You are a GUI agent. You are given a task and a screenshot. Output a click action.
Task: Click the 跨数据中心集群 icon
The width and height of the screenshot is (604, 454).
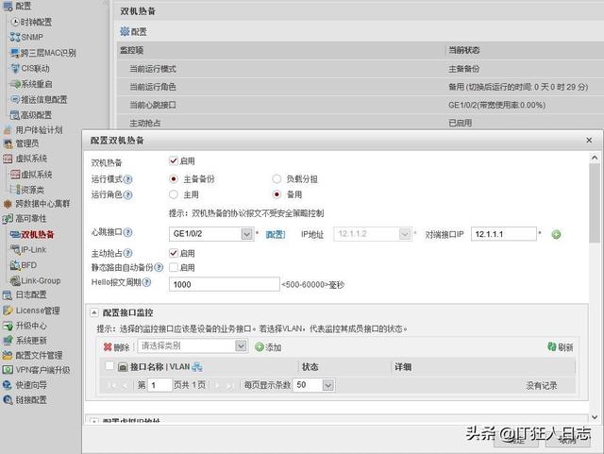[8, 204]
